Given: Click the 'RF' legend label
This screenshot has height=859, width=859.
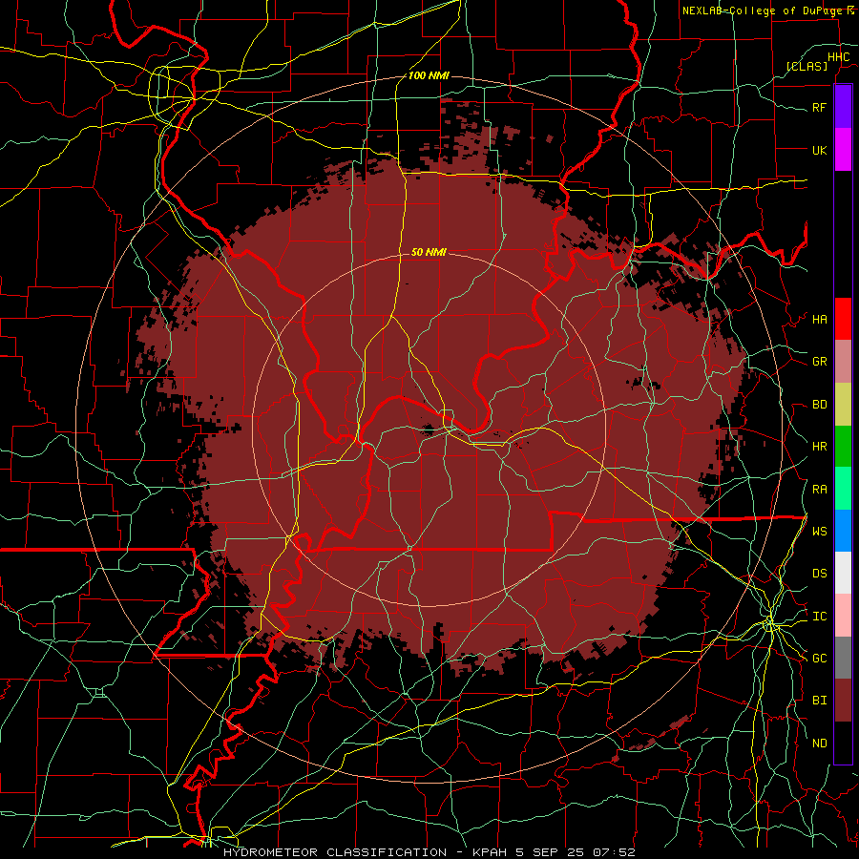Looking at the screenshot, I should pyautogui.click(x=819, y=107).
